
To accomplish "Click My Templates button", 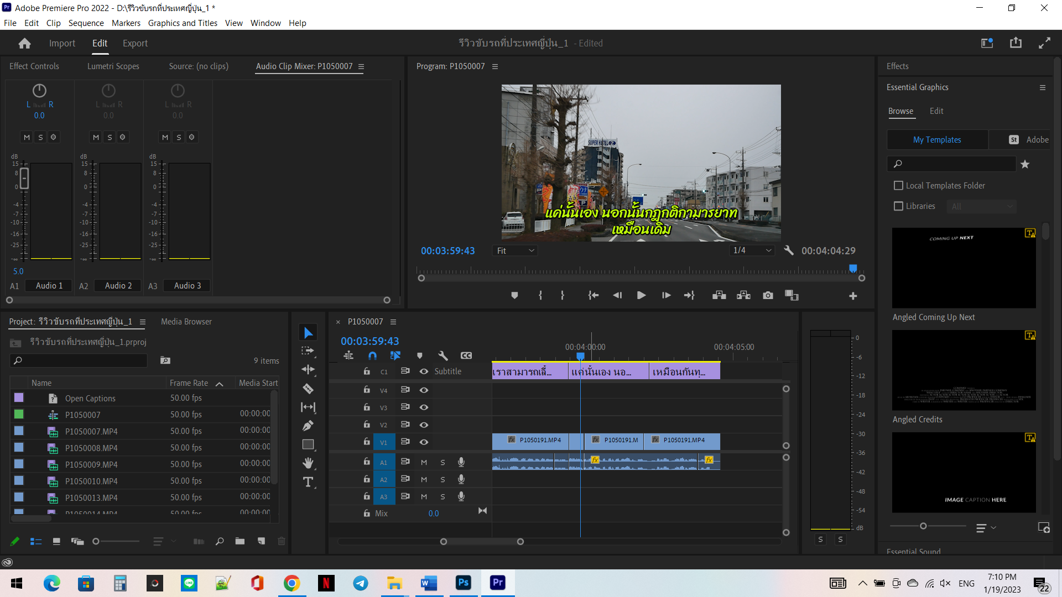I will coord(937,139).
